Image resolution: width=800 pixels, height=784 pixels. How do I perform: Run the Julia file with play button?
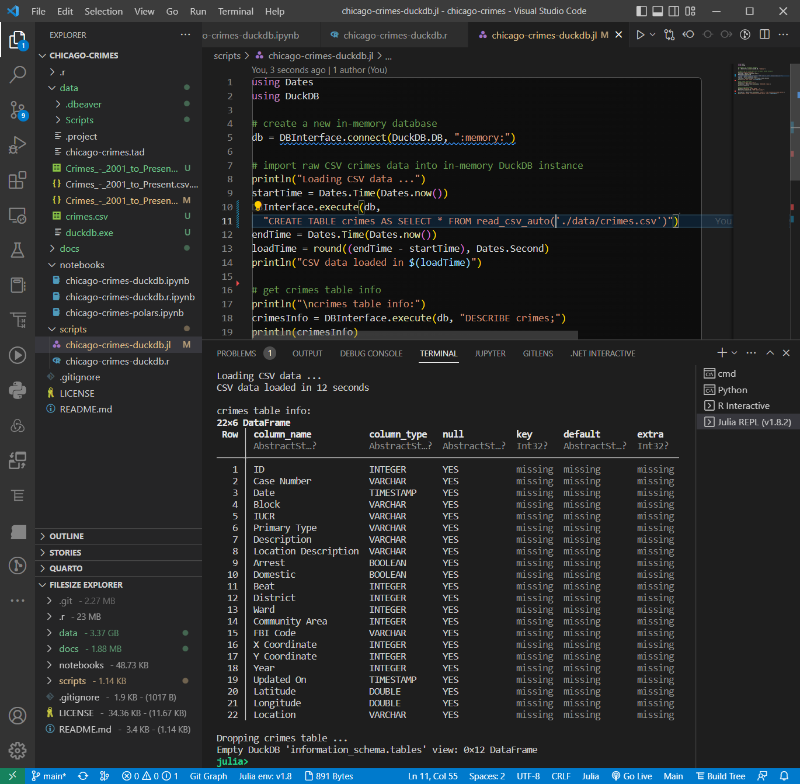[x=640, y=35]
